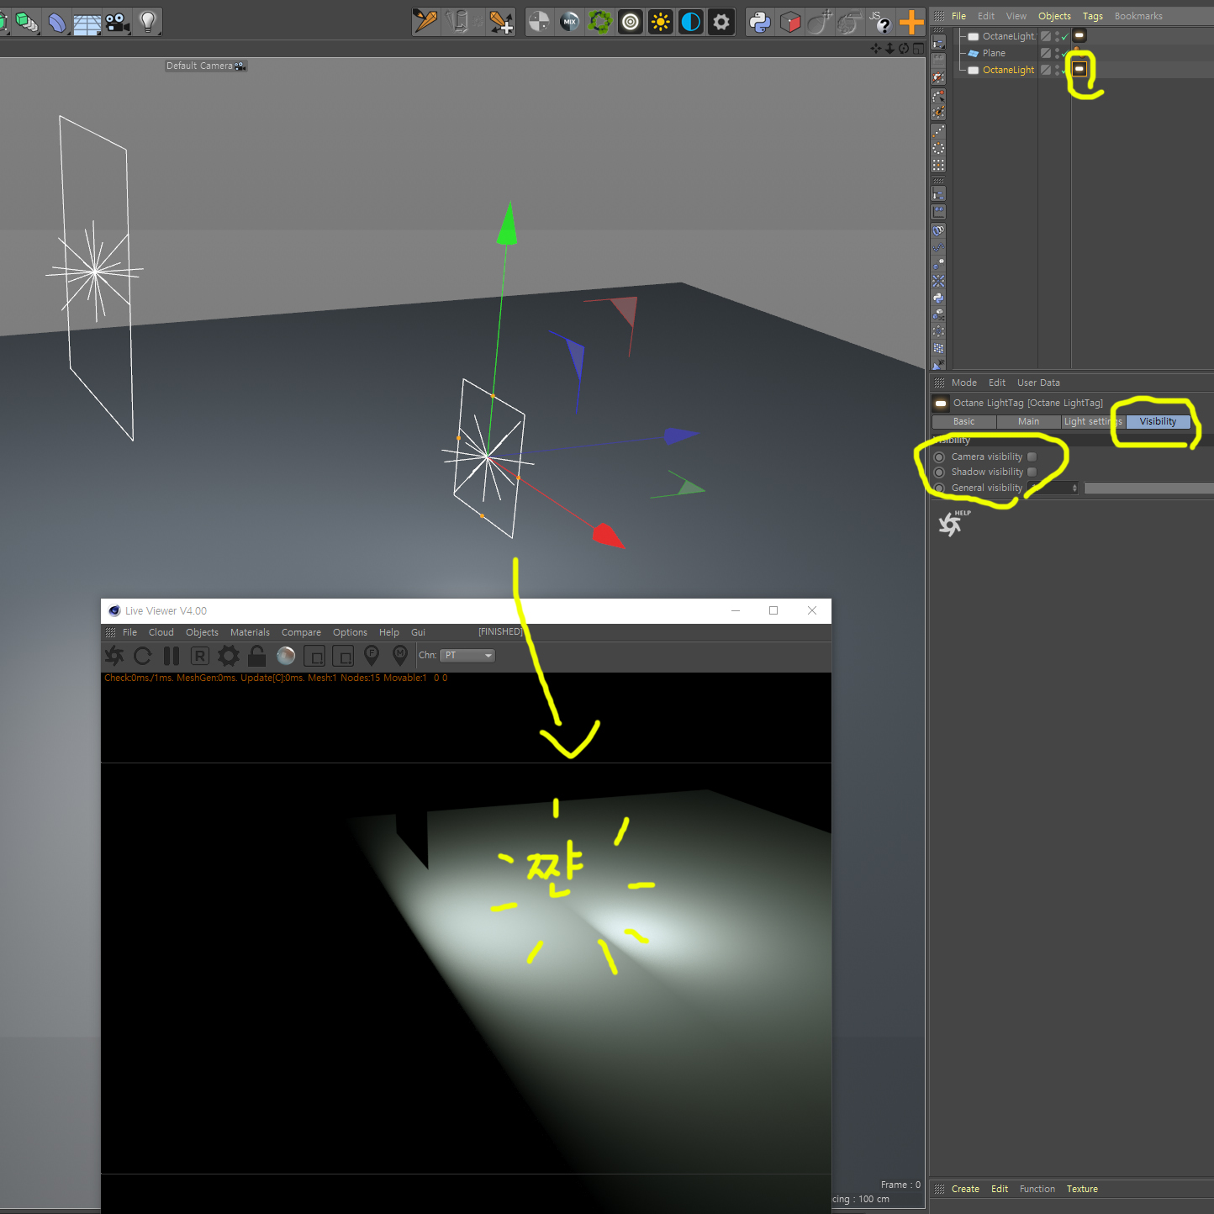Toggle the camera lock padlock icon
Screen dimensions: 1214x1214
tap(257, 656)
